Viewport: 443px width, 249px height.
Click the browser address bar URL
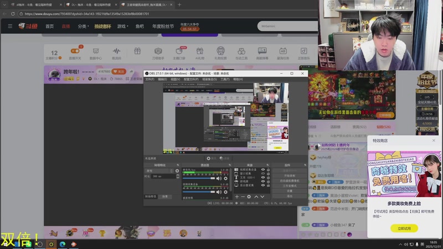click(87, 13)
